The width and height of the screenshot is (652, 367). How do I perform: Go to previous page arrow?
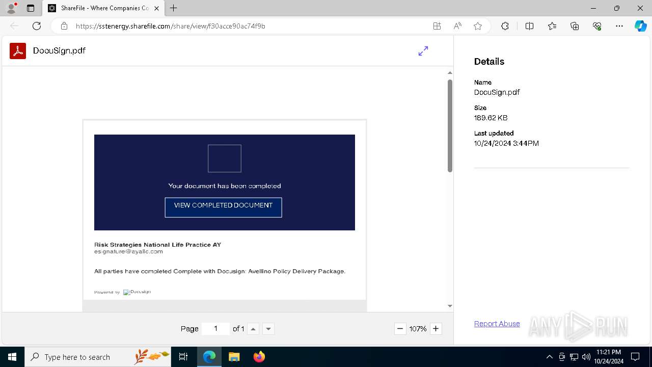(253, 329)
